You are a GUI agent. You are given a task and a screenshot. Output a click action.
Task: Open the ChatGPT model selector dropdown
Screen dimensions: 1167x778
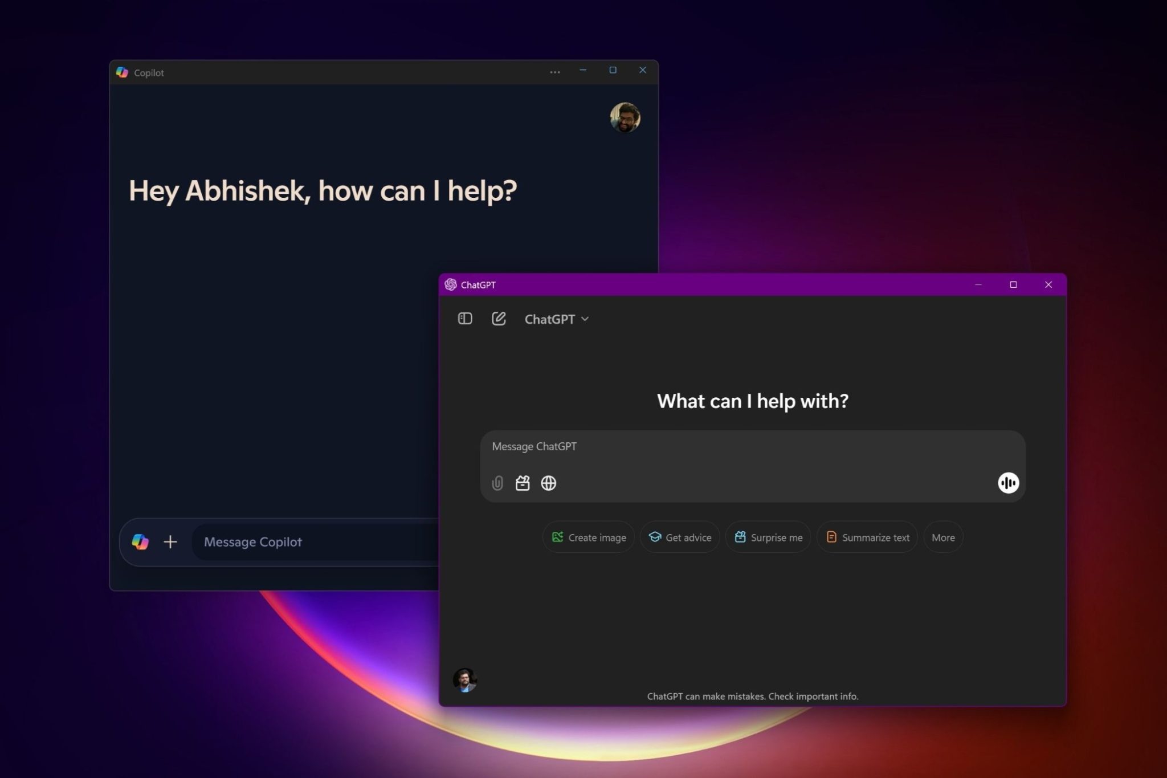click(556, 319)
